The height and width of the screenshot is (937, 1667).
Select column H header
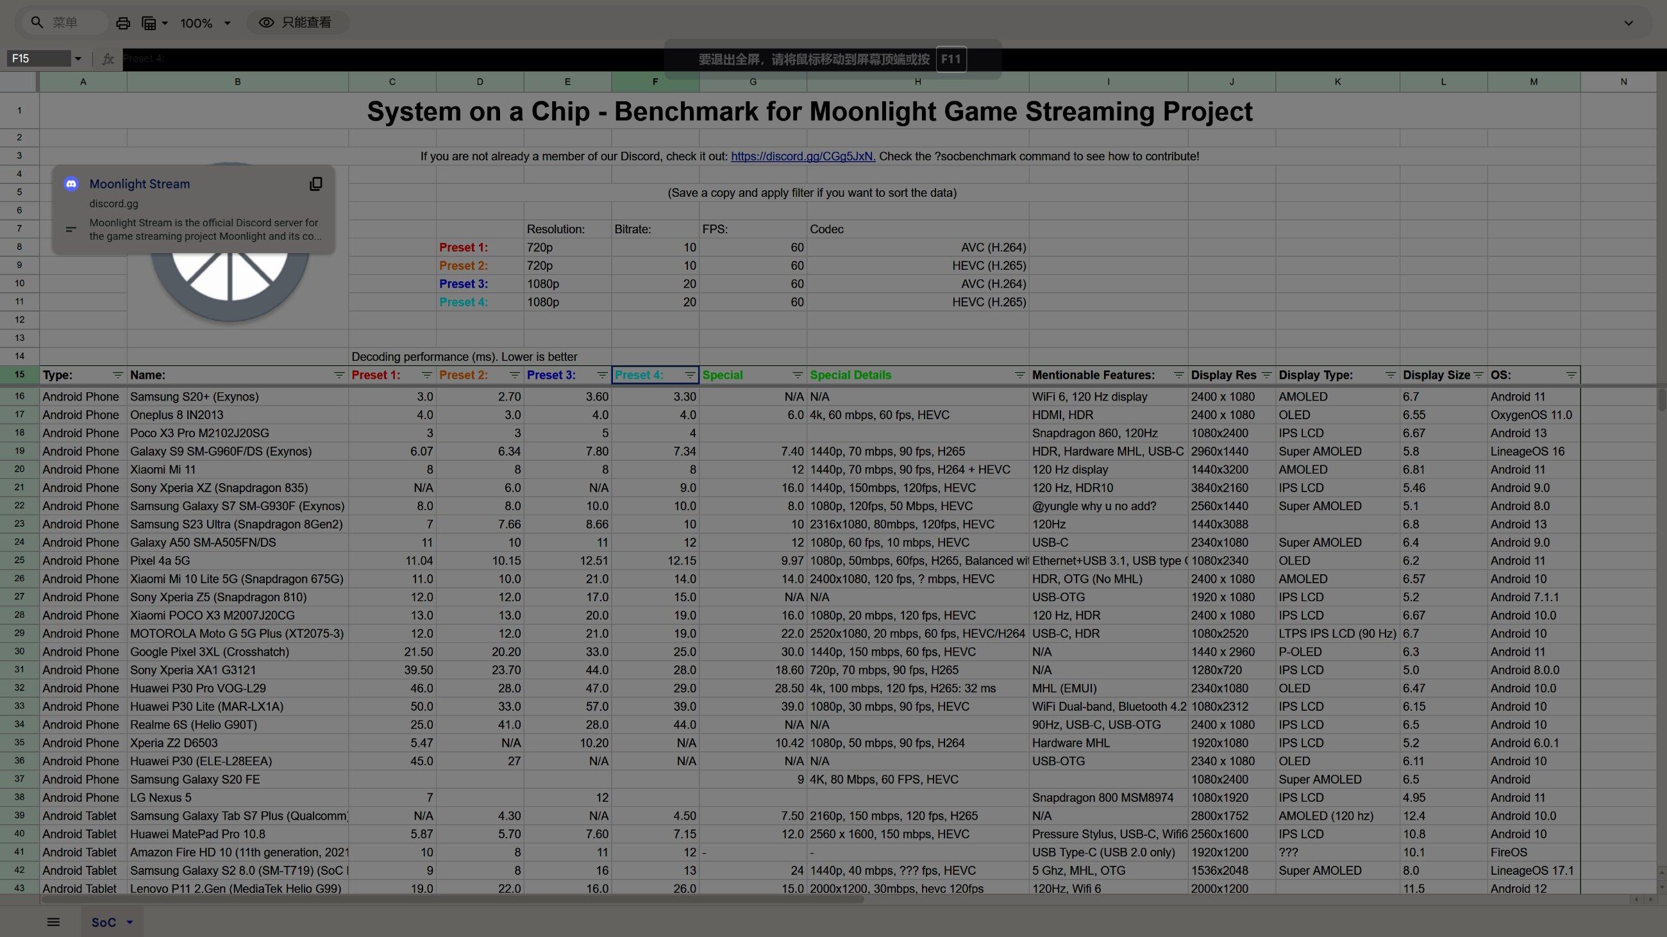pyautogui.click(x=917, y=82)
